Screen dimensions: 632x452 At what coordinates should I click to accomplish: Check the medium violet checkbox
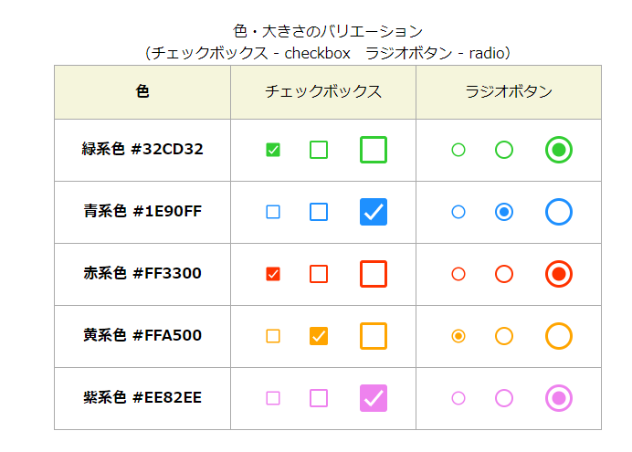coord(319,398)
